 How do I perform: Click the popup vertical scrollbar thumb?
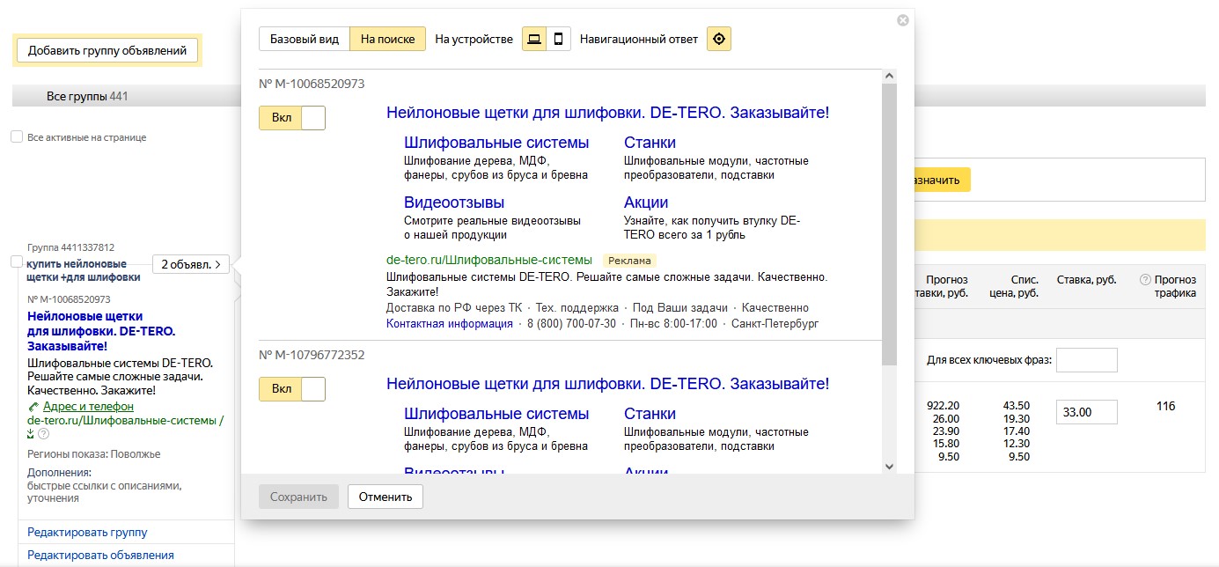click(889, 225)
